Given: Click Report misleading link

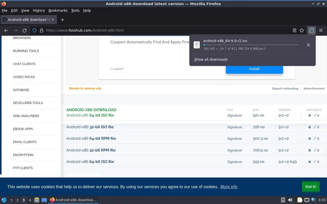Looking at the screenshot, I should click(285, 88).
